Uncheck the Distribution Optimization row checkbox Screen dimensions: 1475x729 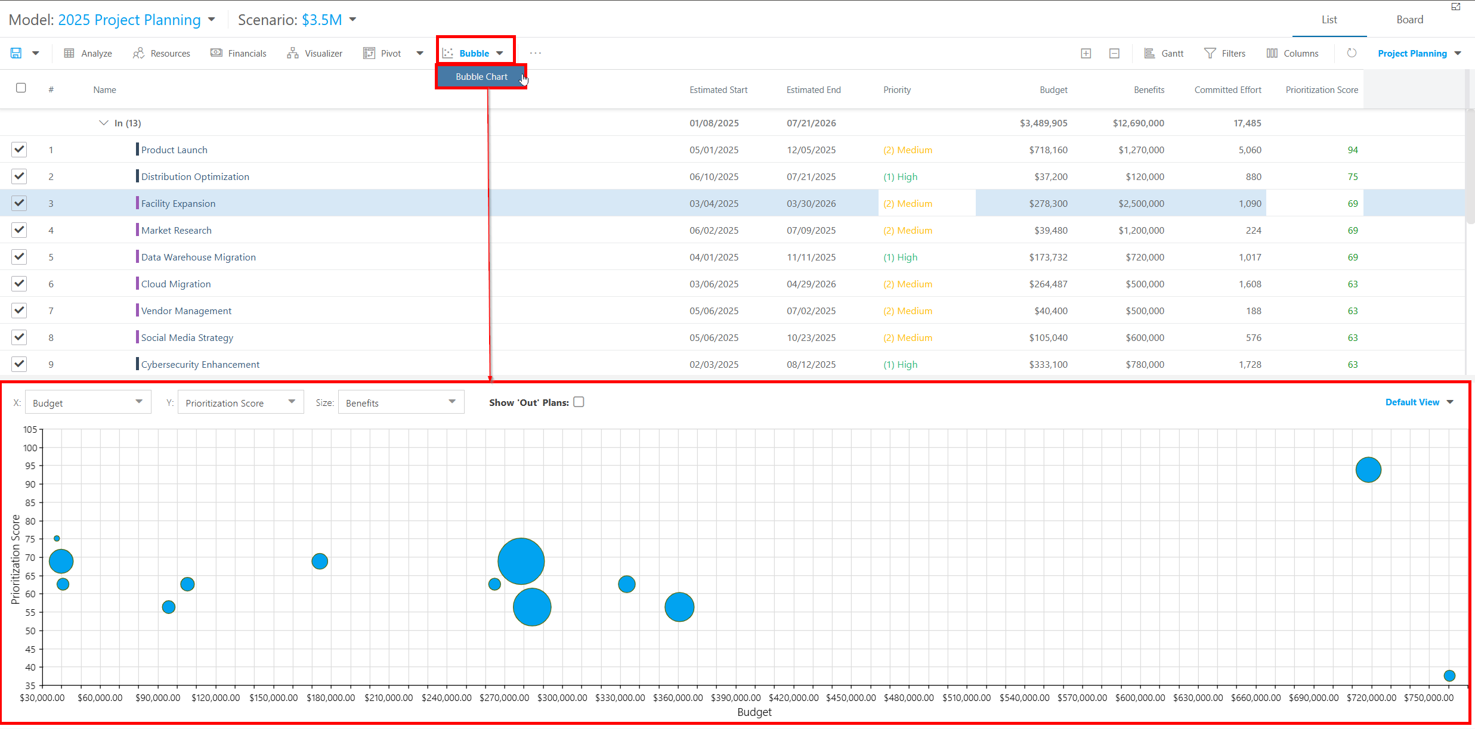[19, 176]
